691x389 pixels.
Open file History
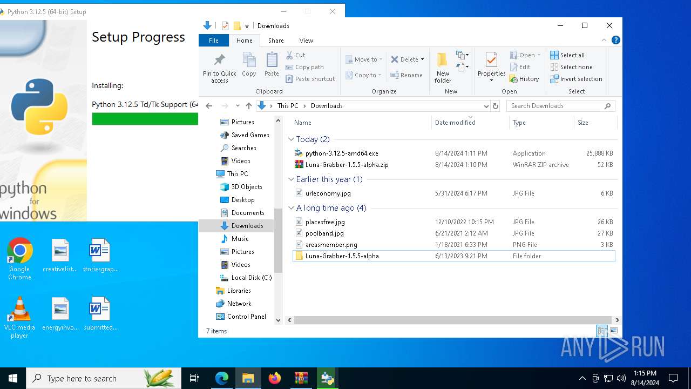(x=524, y=79)
